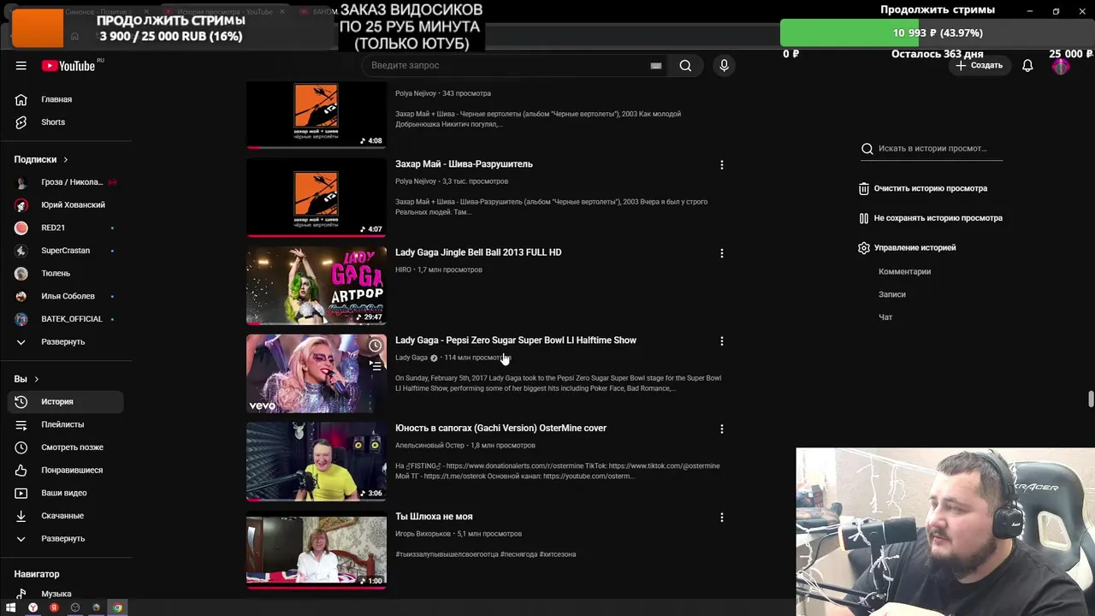Select История in the sidebar
The width and height of the screenshot is (1095, 616).
65,402
